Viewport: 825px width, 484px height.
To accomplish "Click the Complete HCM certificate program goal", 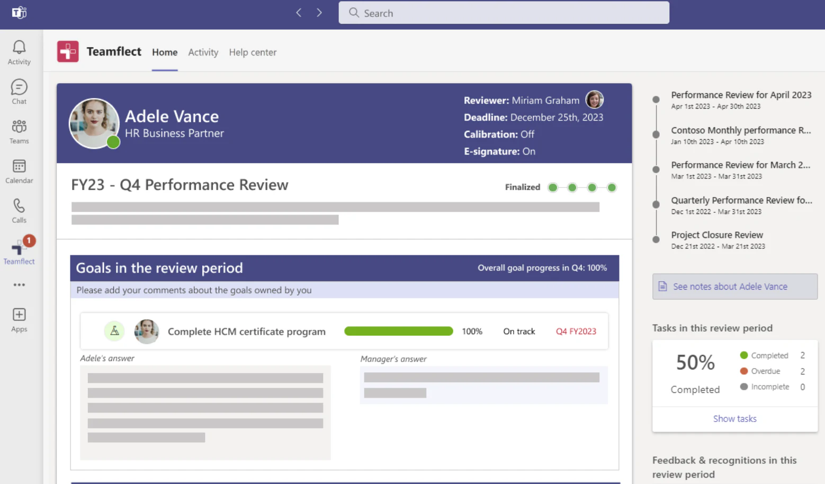I will pyautogui.click(x=247, y=331).
